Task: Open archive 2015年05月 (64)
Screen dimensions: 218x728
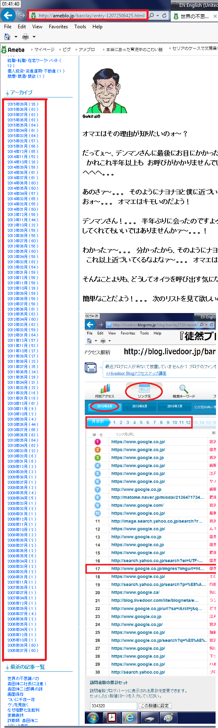Action: coord(23,125)
